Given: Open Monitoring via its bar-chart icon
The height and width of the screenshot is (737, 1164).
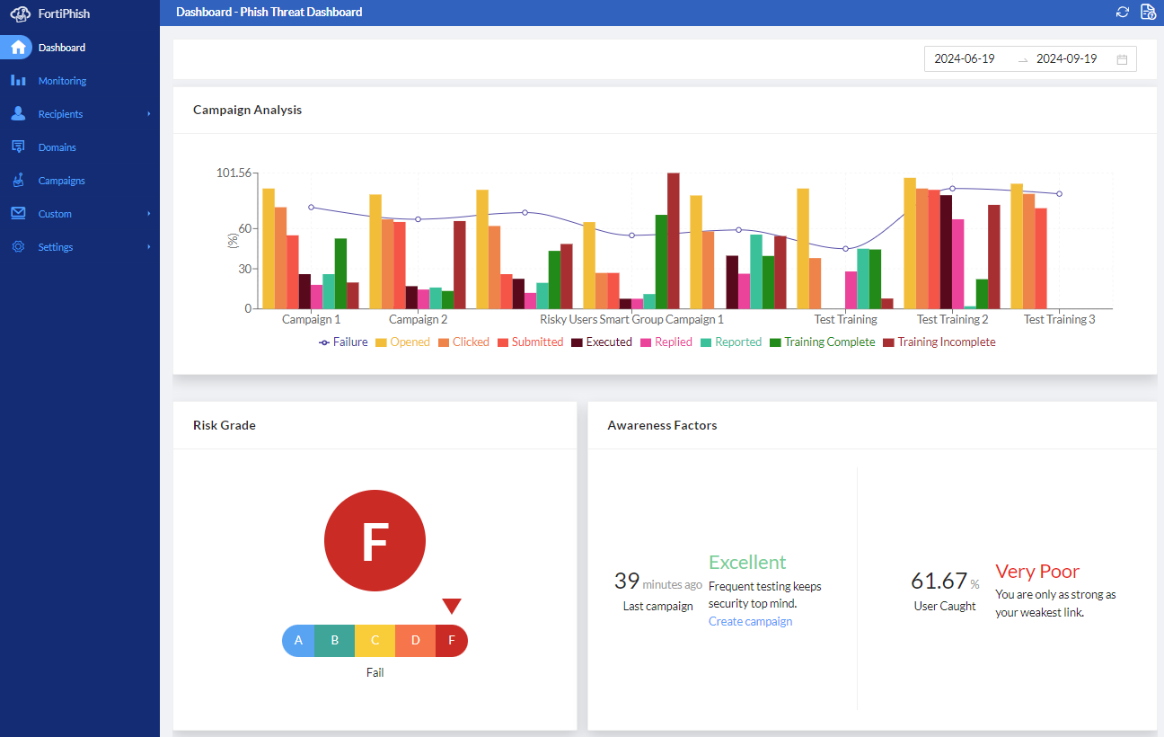Looking at the screenshot, I should pyautogui.click(x=18, y=81).
